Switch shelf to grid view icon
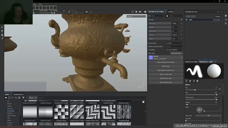This screenshot has height=128, width=228. [x=143, y=102]
